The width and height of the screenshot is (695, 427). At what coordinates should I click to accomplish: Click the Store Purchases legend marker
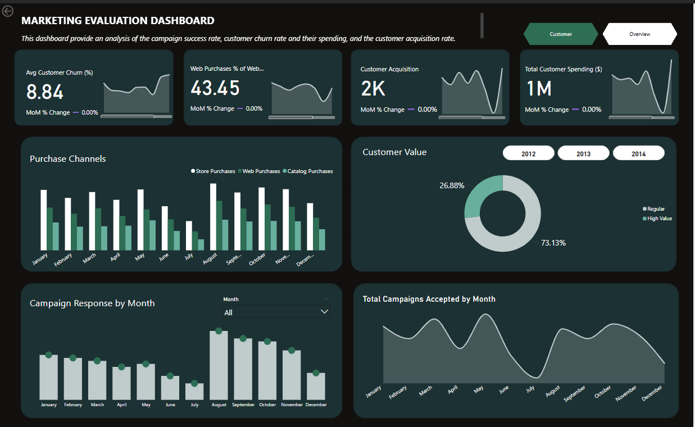(193, 171)
